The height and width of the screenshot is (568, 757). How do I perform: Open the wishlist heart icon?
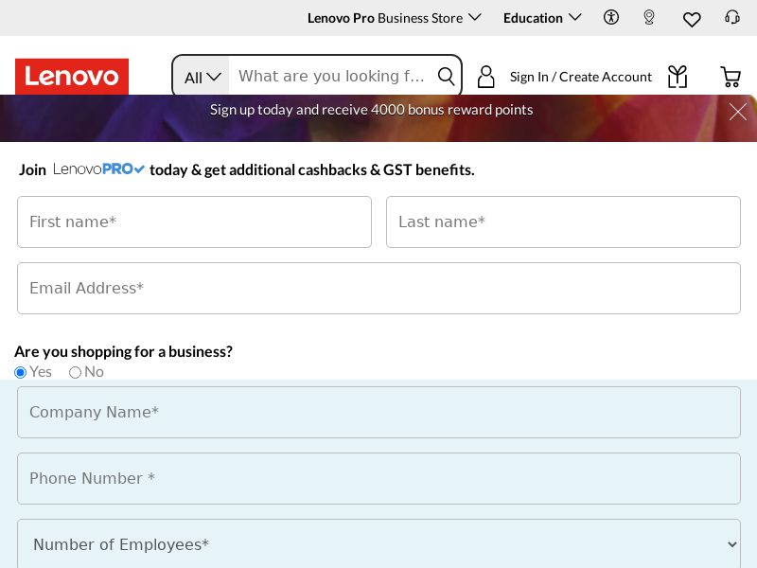point(692,19)
